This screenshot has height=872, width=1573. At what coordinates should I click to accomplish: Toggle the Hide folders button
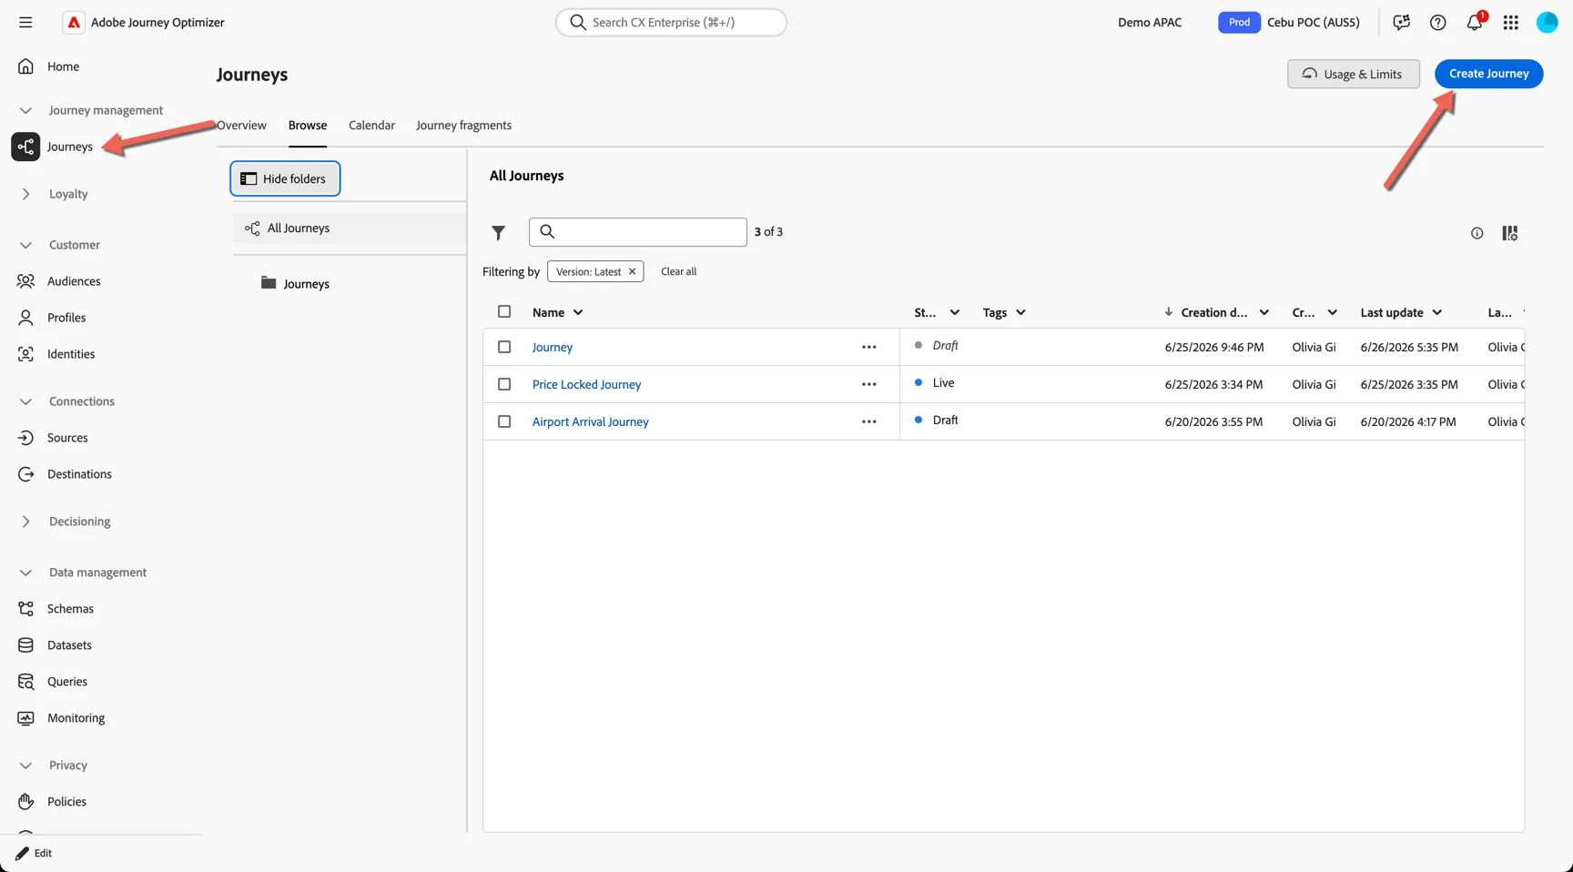pos(285,178)
